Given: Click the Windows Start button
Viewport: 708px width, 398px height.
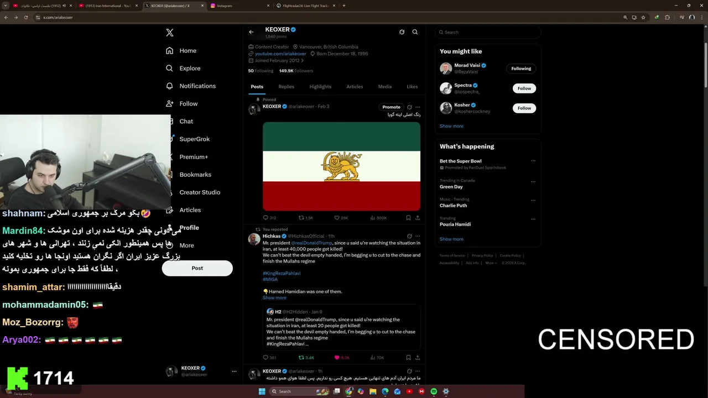Looking at the screenshot, I should click(262, 391).
